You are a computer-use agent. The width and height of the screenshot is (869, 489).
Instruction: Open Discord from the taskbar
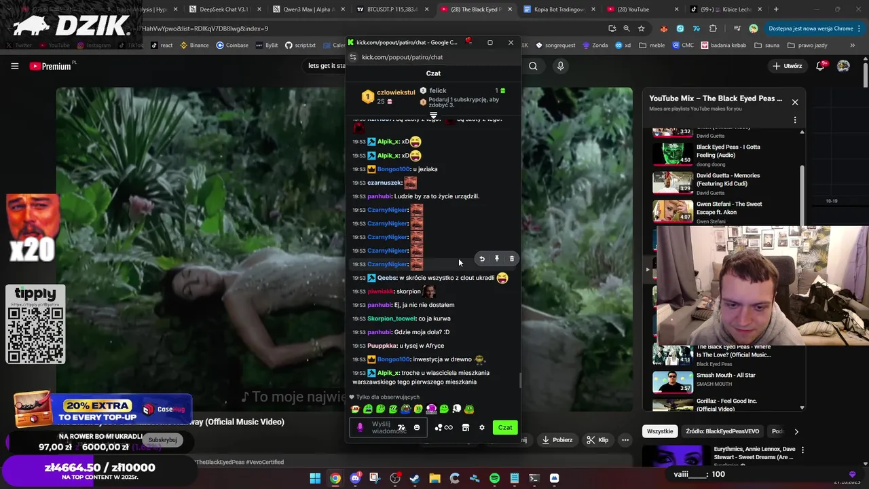point(355,478)
